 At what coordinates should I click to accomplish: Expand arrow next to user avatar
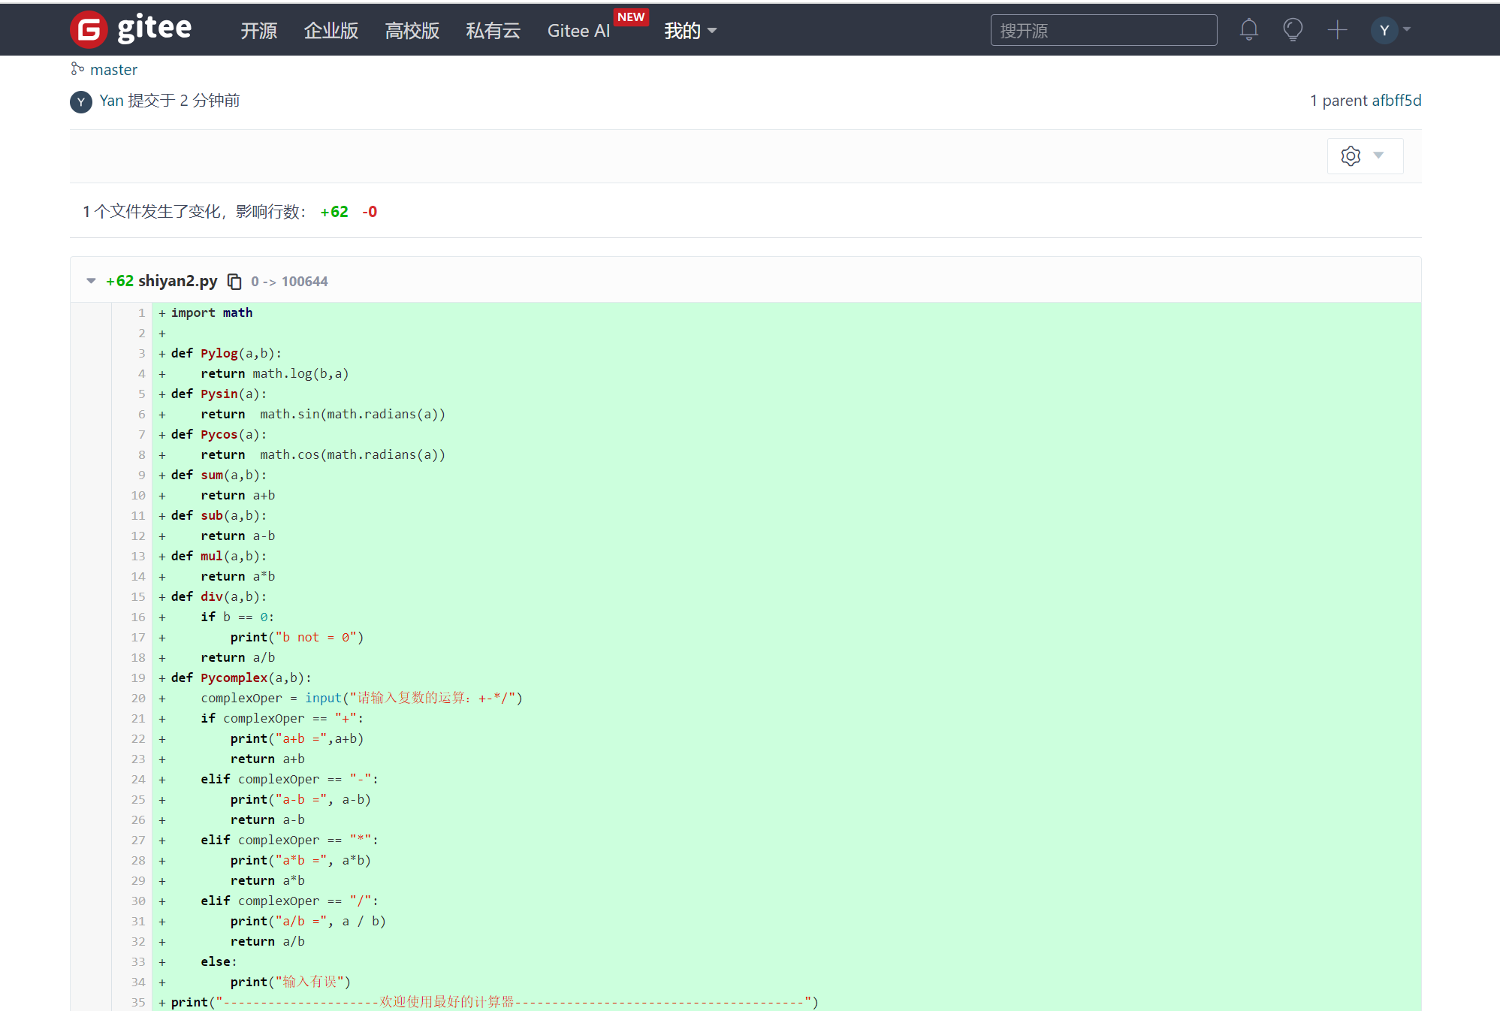[1407, 30]
